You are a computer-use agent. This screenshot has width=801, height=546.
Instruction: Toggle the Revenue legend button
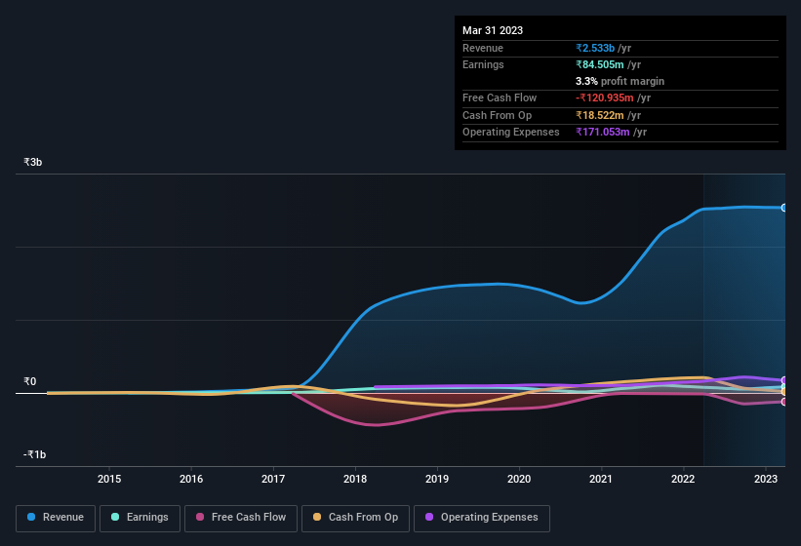tap(56, 518)
